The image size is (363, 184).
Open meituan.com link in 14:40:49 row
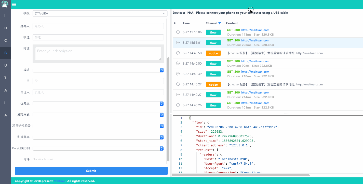(255, 72)
